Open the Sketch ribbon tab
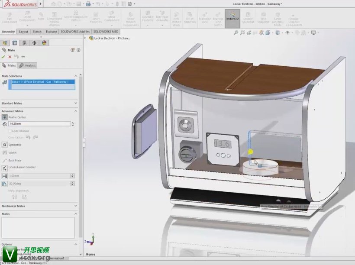 point(37,32)
